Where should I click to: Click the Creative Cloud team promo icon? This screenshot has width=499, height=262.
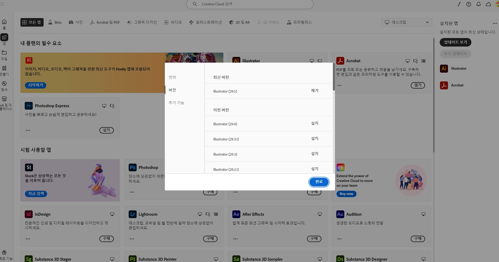[341, 167]
